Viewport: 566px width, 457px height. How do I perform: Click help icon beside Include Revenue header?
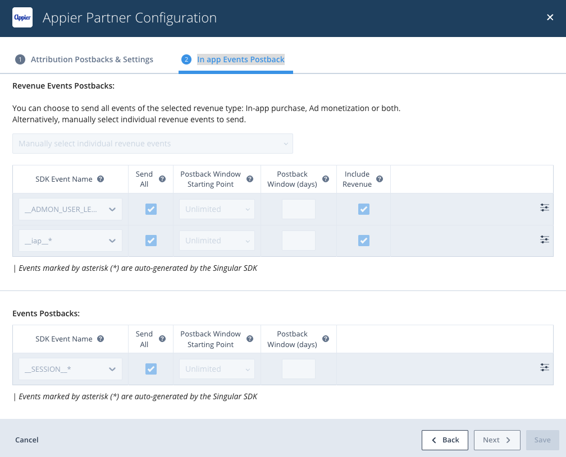380,179
